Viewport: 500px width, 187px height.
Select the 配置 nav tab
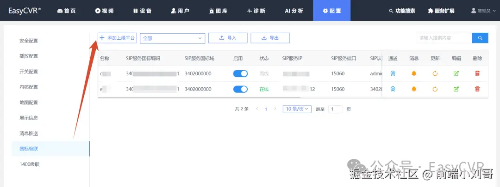(x=331, y=11)
